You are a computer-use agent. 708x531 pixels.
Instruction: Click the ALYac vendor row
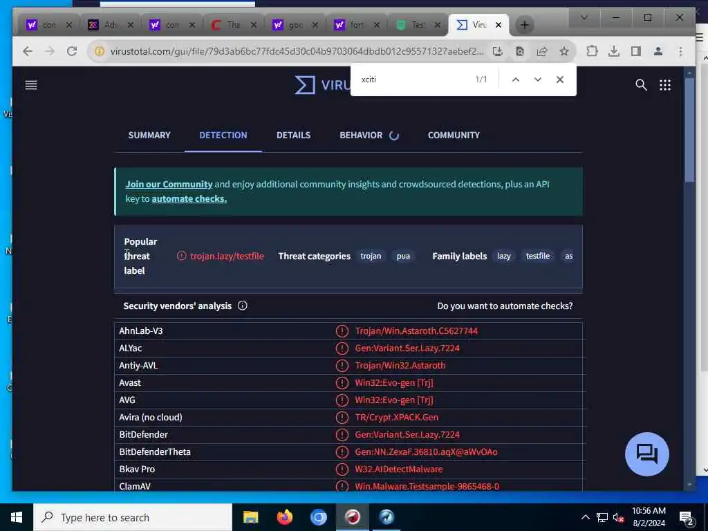click(350, 348)
